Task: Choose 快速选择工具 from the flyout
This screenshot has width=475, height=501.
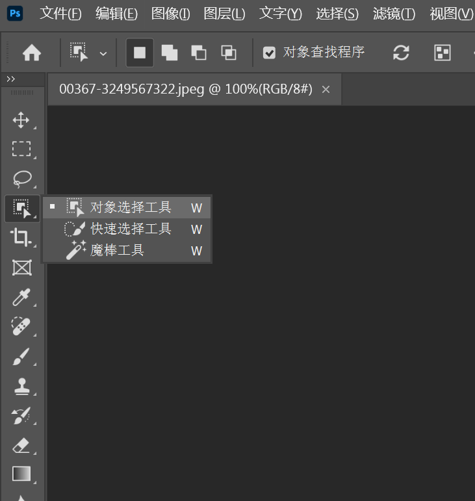Action: 127,229
